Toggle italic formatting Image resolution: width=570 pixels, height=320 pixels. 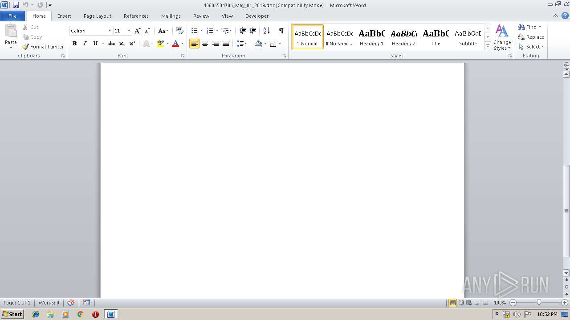click(85, 44)
